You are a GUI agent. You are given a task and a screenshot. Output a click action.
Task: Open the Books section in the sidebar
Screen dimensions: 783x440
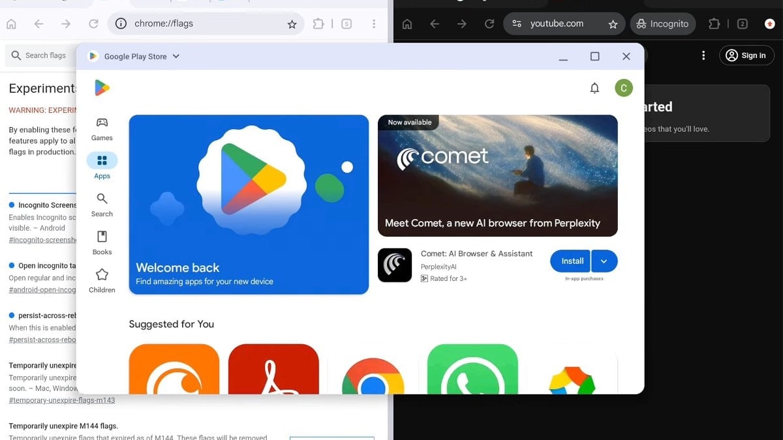click(102, 241)
